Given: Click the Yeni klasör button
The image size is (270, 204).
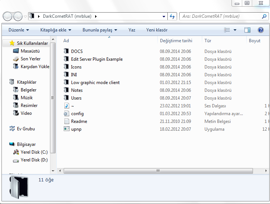Looking at the screenshot, I should (x=157, y=30).
